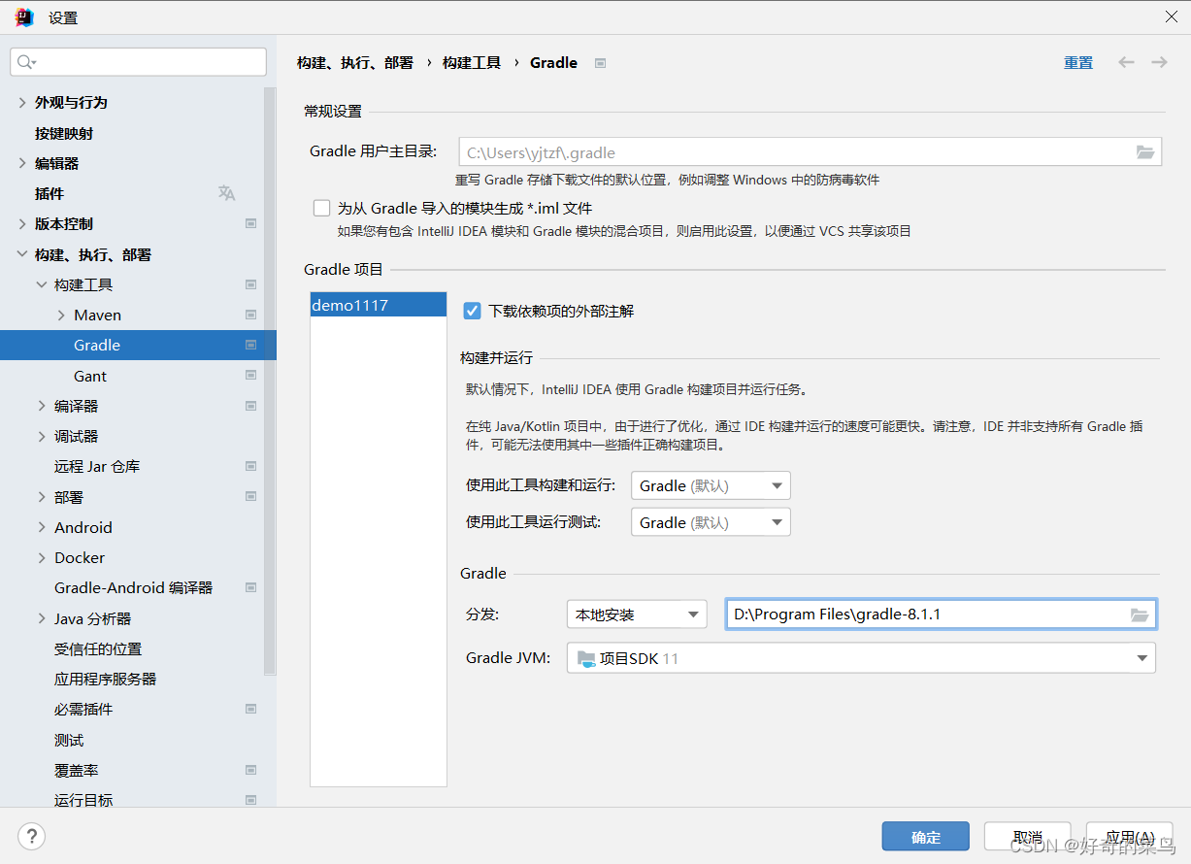
Task: Click the project-level icon next to 构建工具
Action: click(250, 284)
